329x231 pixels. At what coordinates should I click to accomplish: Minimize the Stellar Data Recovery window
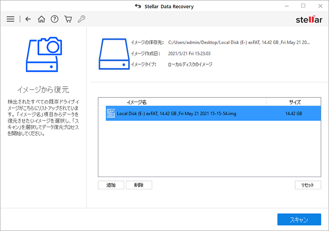tap(287, 6)
